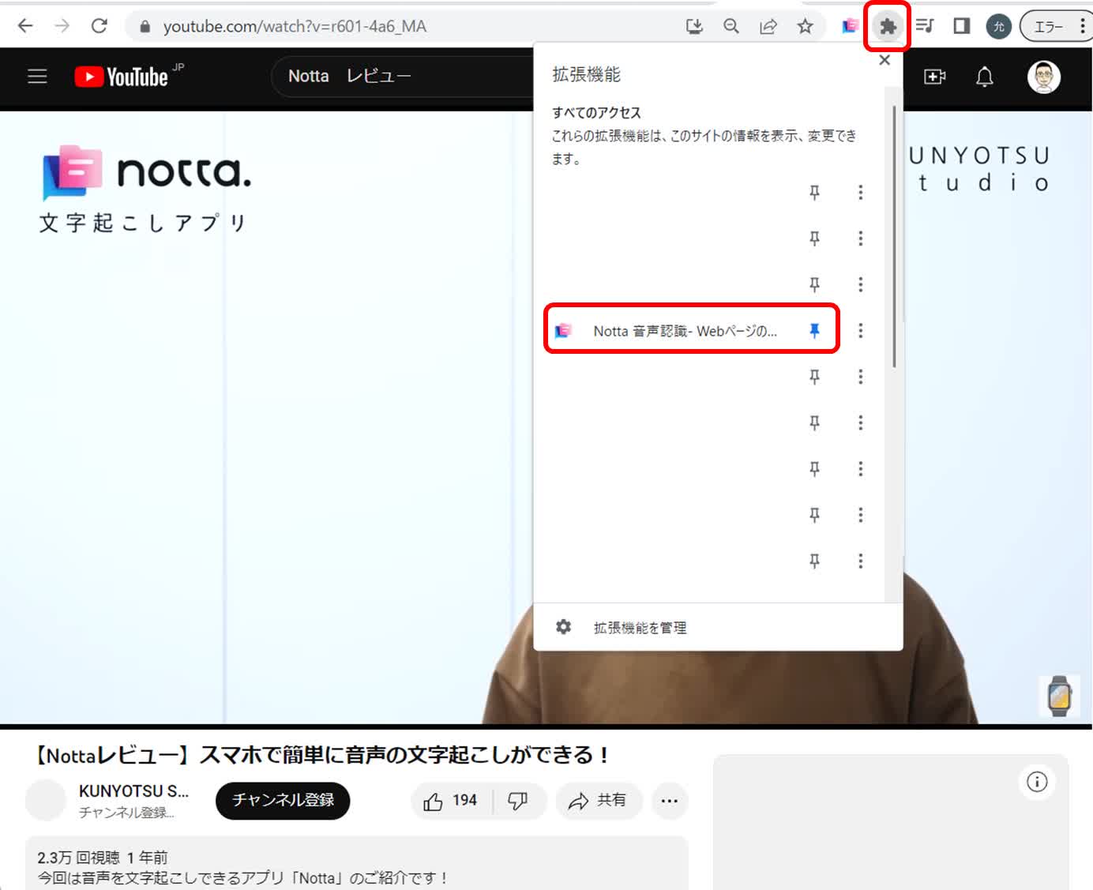Click the エラー error button
The width and height of the screenshot is (1093, 890).
(1056, 27)
